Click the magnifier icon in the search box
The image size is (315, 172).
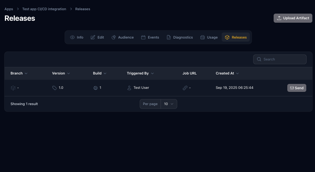point(259,59)
